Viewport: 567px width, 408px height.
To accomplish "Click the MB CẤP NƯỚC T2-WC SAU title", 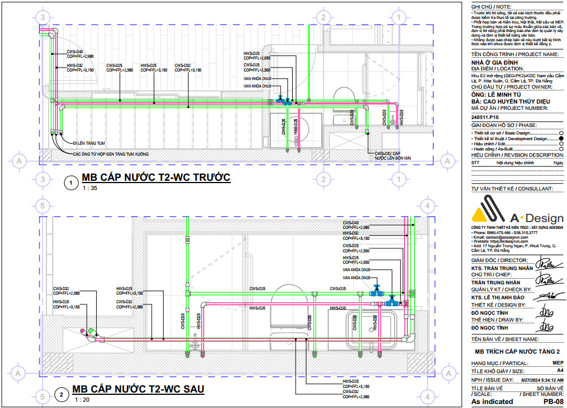I will (138, 390).
